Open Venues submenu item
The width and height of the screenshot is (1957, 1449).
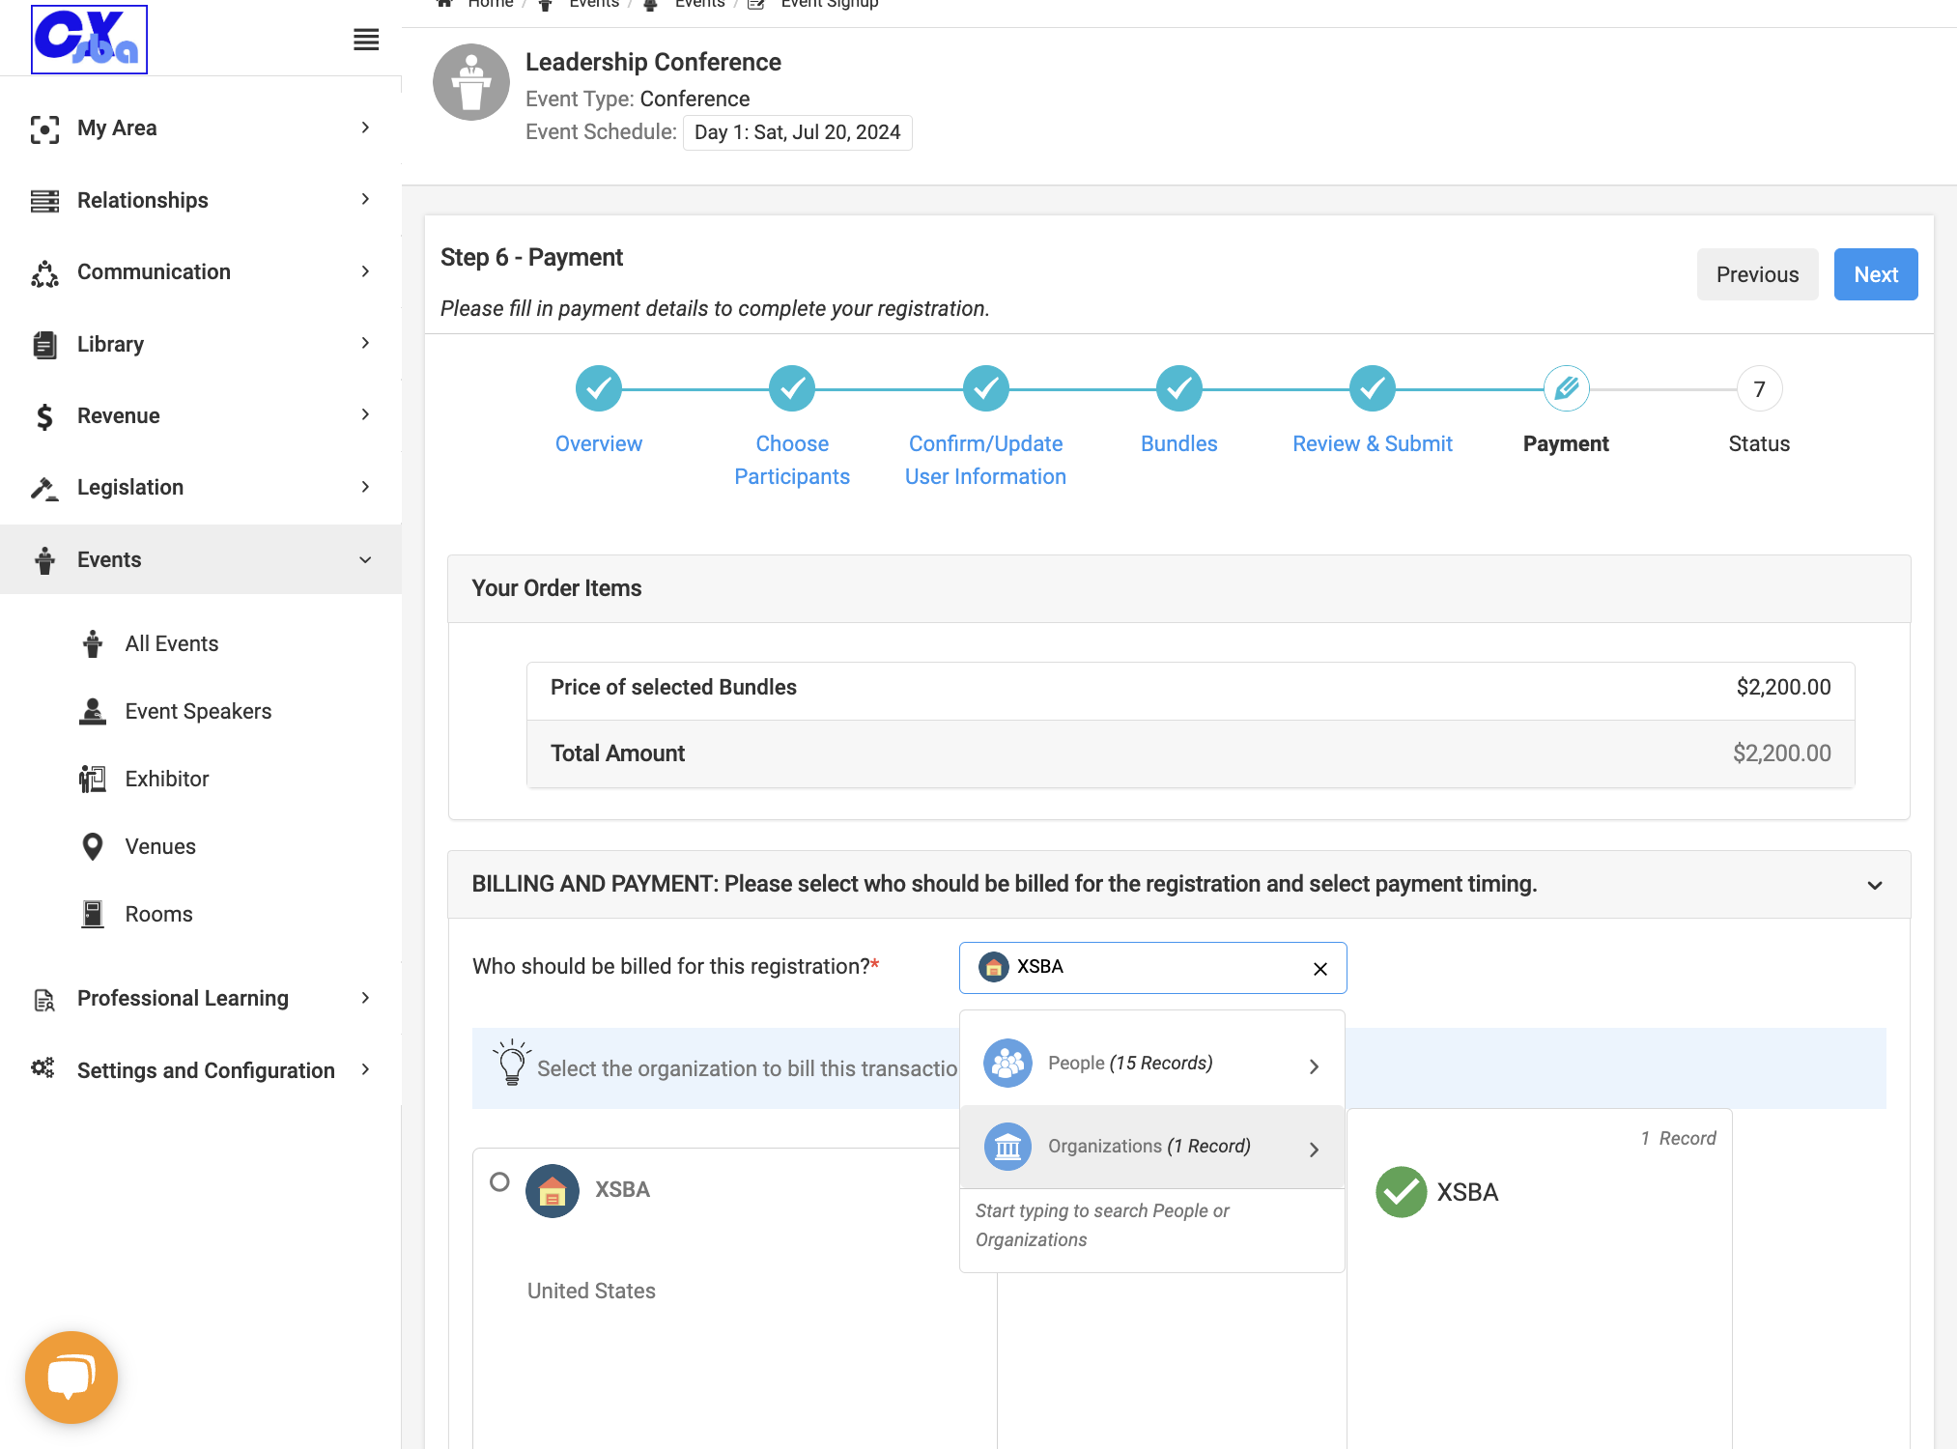pos(160,846)
